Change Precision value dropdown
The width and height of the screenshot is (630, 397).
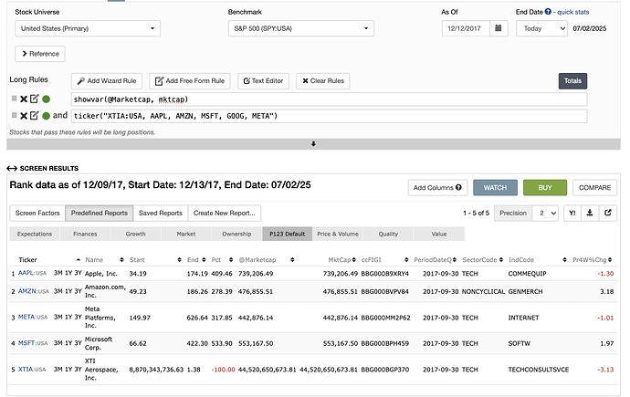[545, 214]
